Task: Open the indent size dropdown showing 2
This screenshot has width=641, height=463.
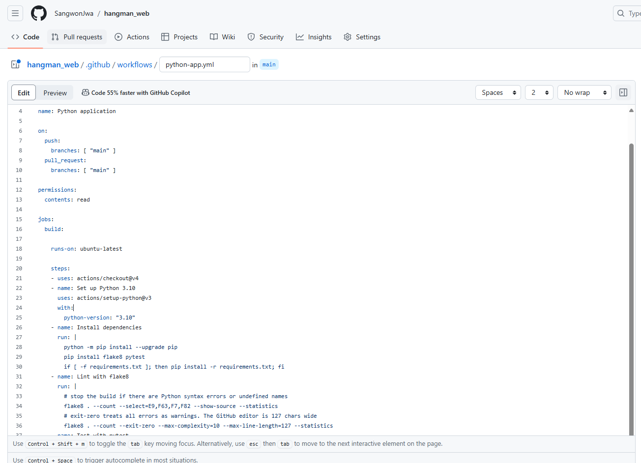Action: [539, 92]
